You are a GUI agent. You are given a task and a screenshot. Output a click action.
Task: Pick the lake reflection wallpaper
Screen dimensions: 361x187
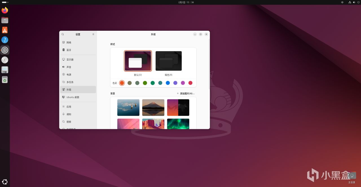[128, 107]
